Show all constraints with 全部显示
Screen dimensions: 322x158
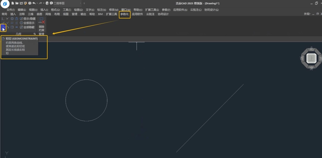(x=27, y=23)
